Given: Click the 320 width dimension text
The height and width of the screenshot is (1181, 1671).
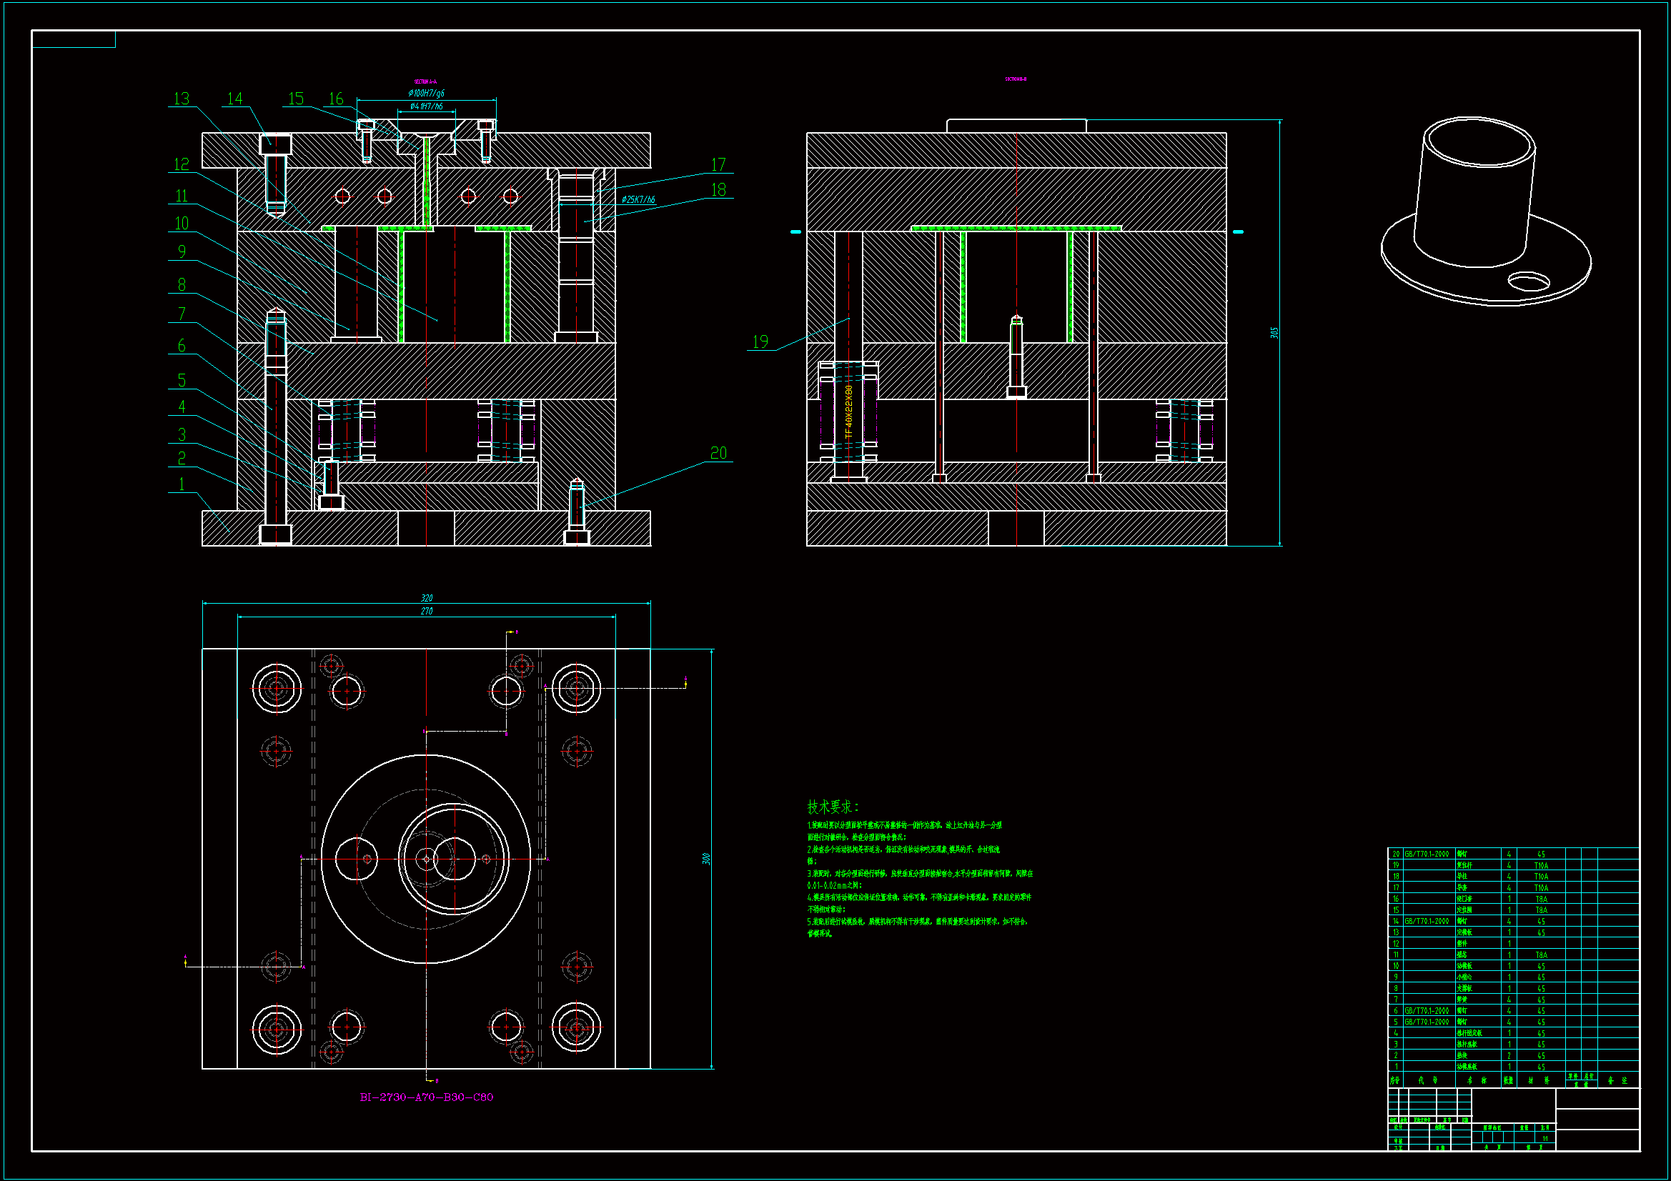Looking at the screenshot, I should click(427, 598).
